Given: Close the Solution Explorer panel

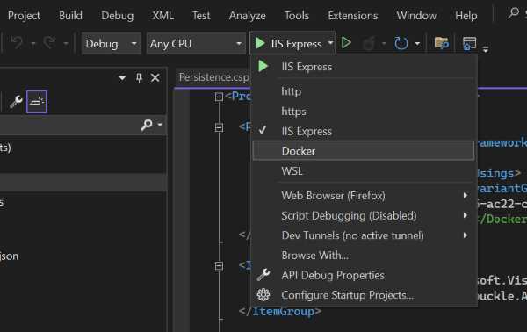Looking at the screenshot, I should [155, 77].
